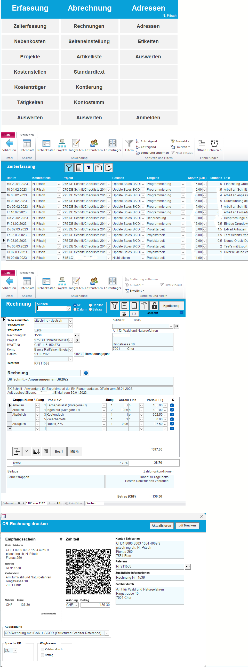The image size is (248, 667).
Task: Open the Zeiterfassung menu tile
Action: (30, 26)
